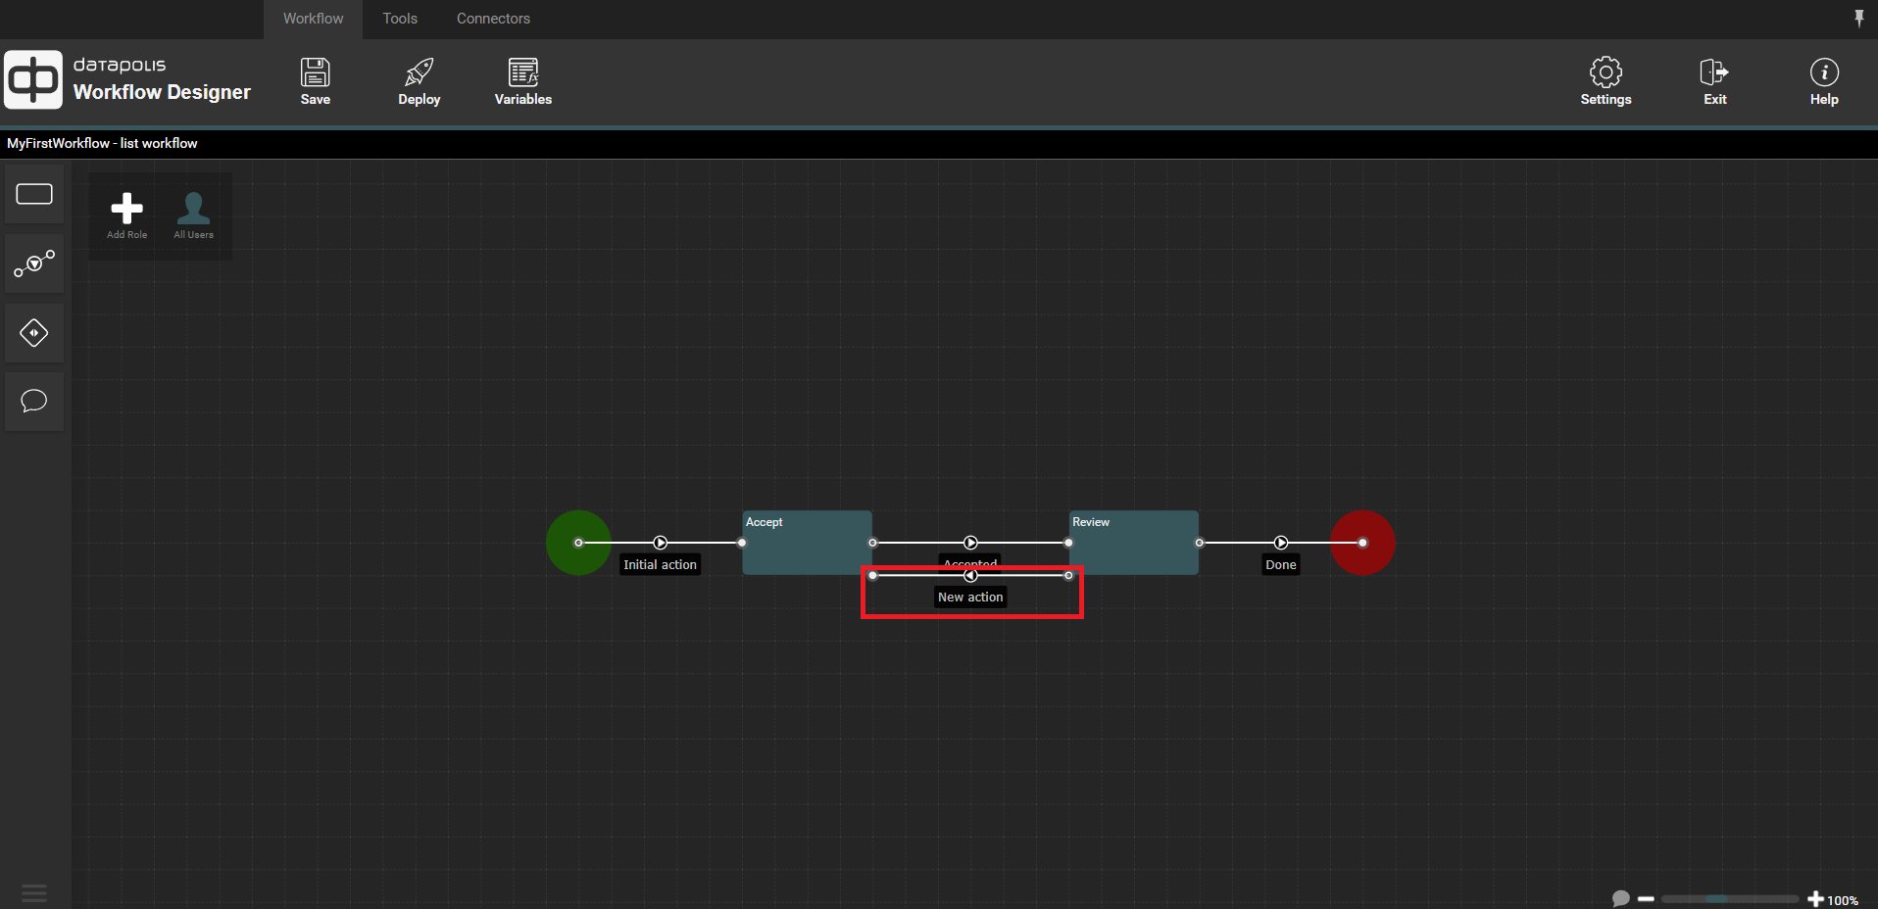
Task: Pick the diamond decision tool in sidebar
Action: 34,333
